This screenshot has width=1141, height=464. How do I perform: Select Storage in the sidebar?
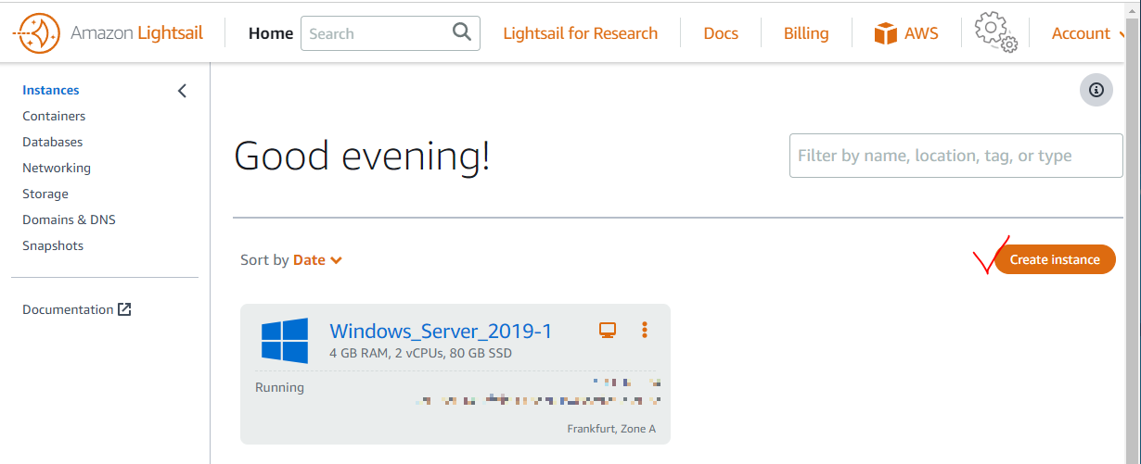(x=45, y=194)
